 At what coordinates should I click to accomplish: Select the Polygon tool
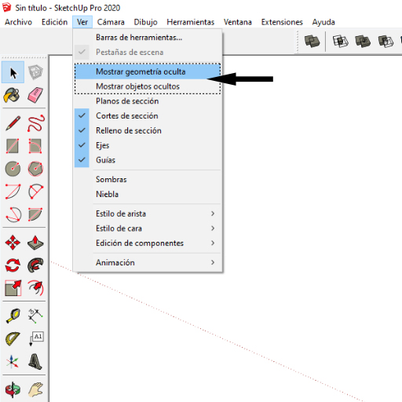coord(35,169)
